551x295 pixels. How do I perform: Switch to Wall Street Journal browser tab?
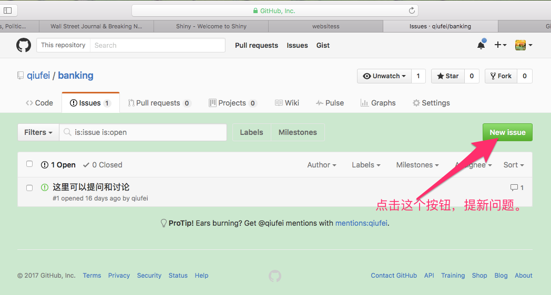[96, 26]
